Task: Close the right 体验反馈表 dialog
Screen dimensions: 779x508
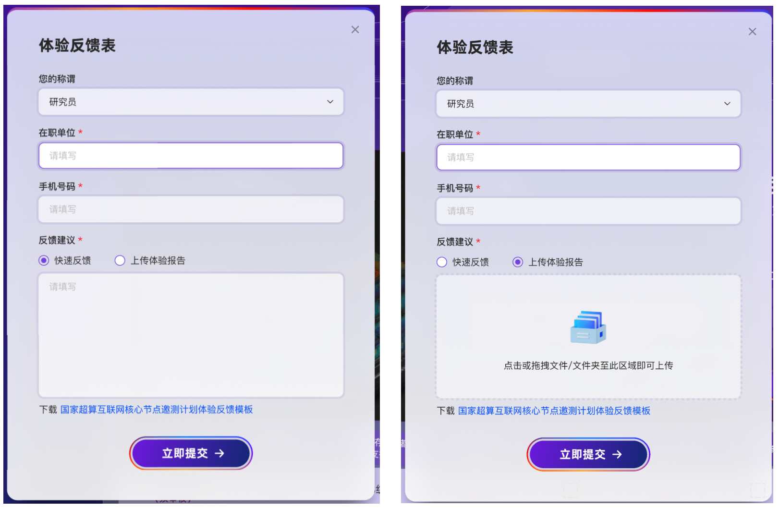Action: point(753,31)
